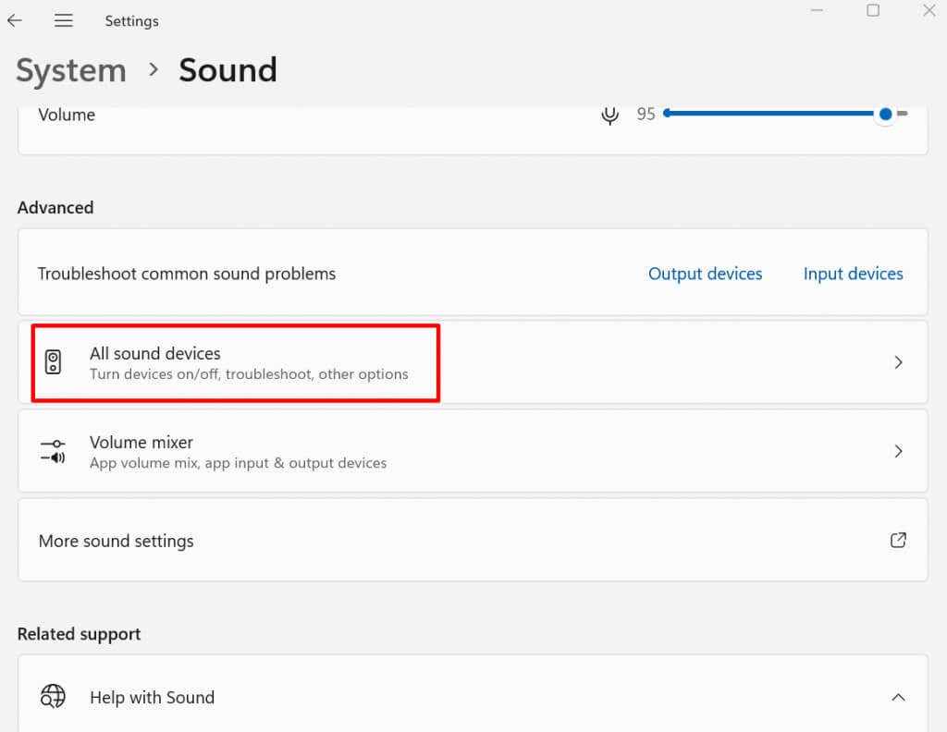Minimize the Settings window
Image resolution: width=947 pixels, height=732 pixels.
tap(818, 11)
